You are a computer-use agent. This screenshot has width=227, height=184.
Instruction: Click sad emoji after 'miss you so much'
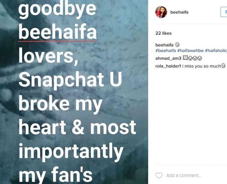pos(223,66)
